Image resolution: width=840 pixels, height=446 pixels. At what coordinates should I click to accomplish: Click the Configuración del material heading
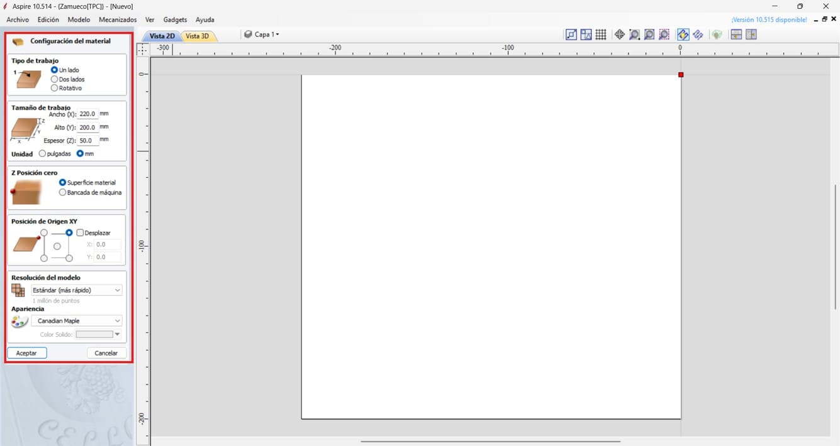coord(70,41)
